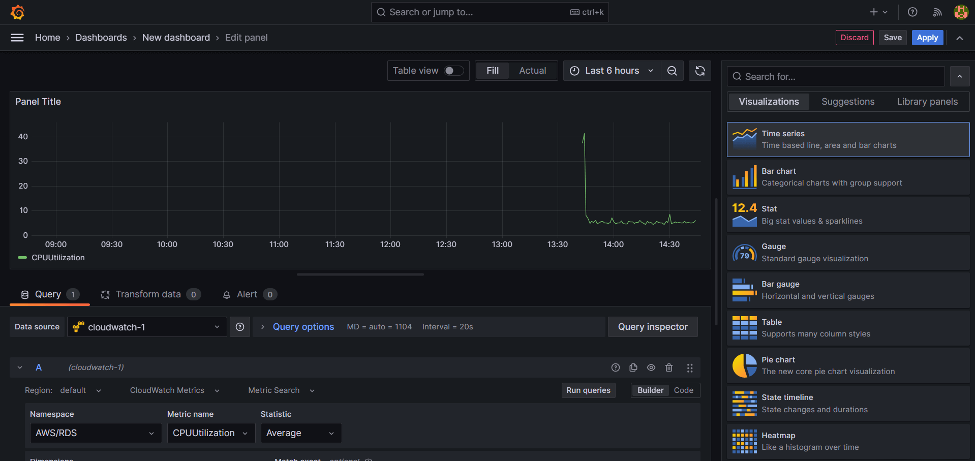The width and height of the screenshot is (975, 461).
Task: Click the Grafana logo
Action: (x=17, y=12)
